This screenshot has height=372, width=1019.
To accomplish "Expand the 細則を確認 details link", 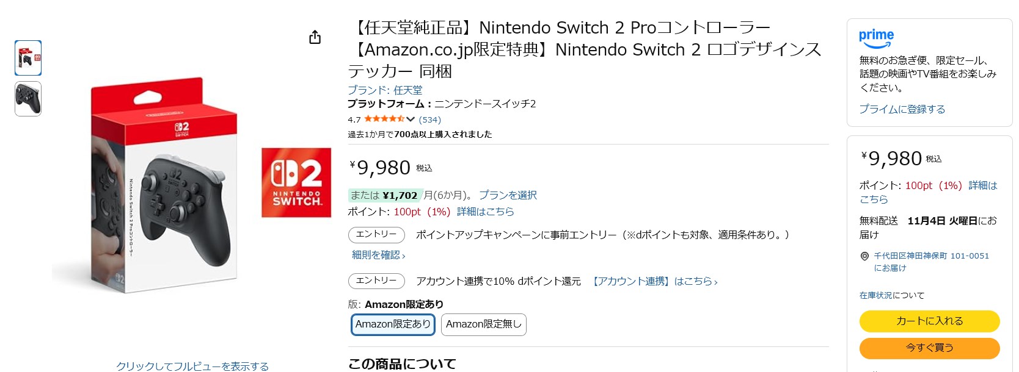I will click(x=378, y=255).
